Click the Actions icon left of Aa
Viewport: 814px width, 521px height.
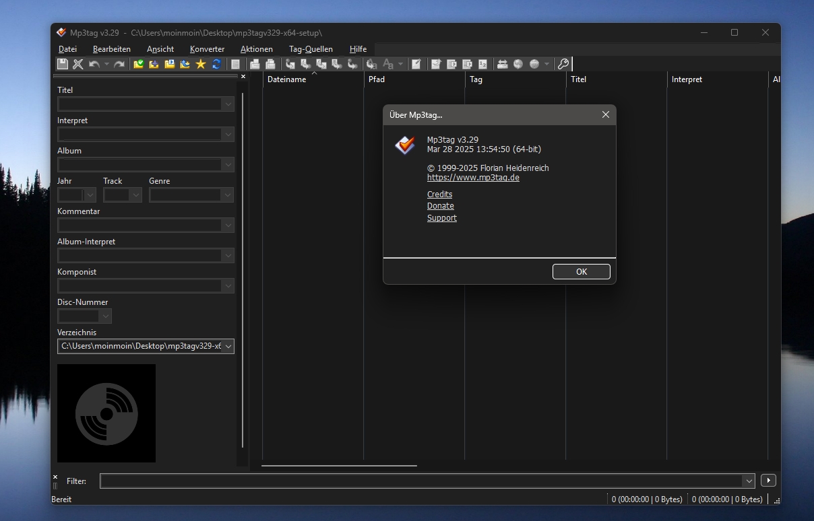click(x=371, y=64)
